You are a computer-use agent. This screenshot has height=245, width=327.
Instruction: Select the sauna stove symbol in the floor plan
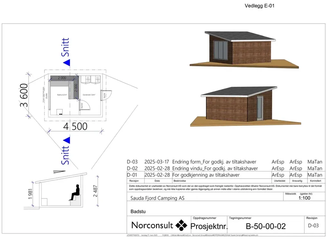[60, 112]
